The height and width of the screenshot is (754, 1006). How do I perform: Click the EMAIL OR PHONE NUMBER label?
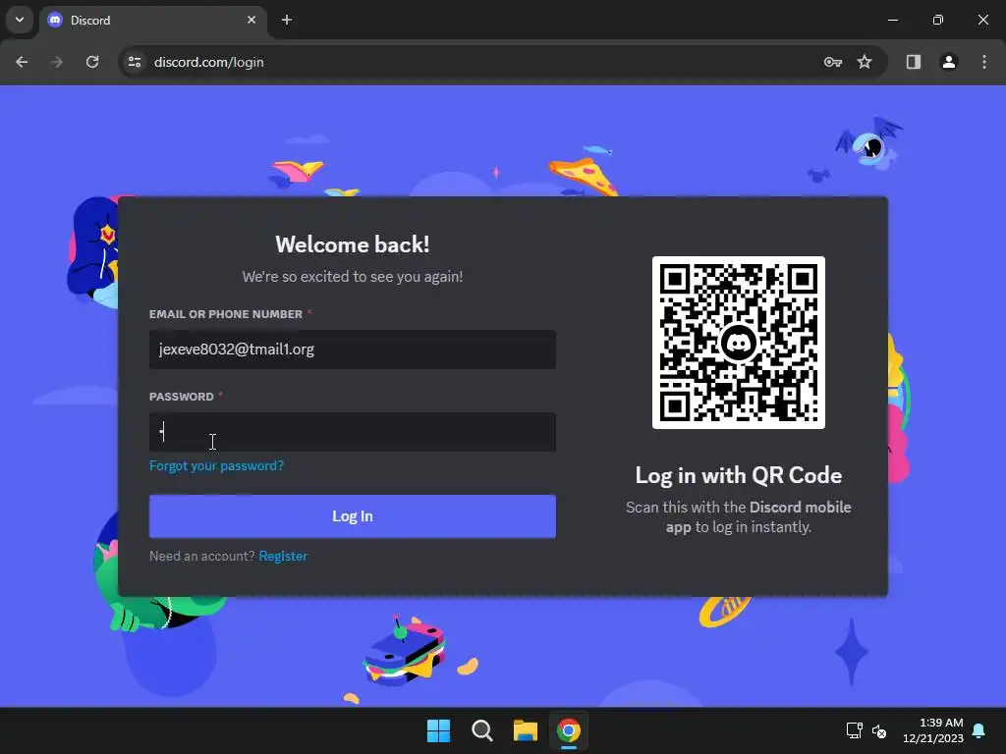click(226, 314)
